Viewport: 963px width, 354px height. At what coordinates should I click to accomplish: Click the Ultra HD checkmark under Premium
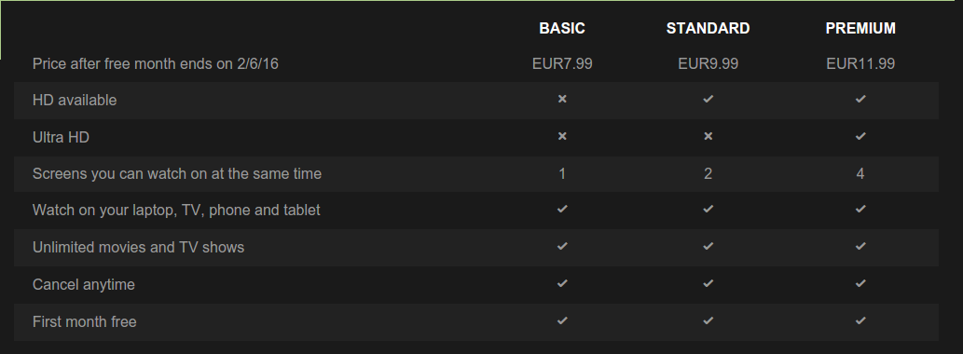click(x=860, y=136)
